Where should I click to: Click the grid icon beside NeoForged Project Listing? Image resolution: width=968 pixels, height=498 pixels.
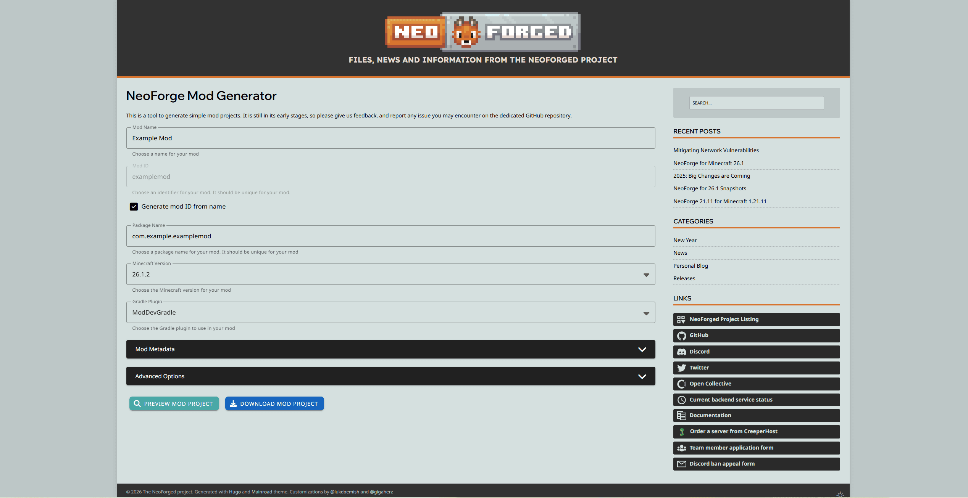(x=681, y=320)
